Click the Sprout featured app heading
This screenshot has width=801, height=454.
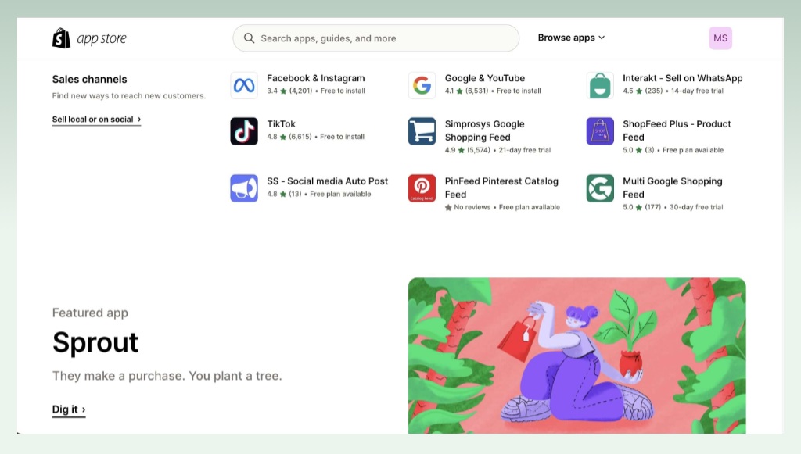(x=95, y=342)
